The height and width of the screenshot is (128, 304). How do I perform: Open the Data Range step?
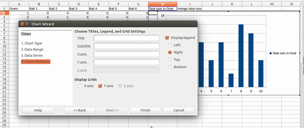[32, 49]
